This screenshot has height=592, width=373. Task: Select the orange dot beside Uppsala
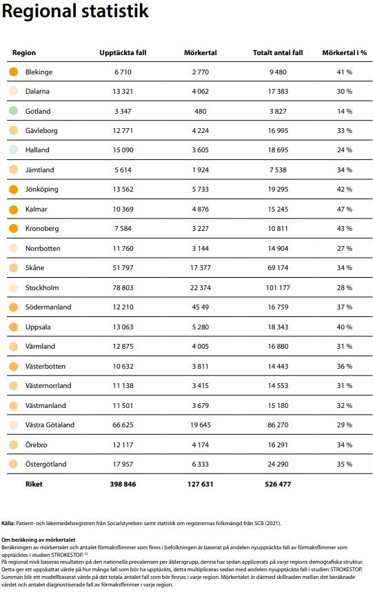(14, 327)
